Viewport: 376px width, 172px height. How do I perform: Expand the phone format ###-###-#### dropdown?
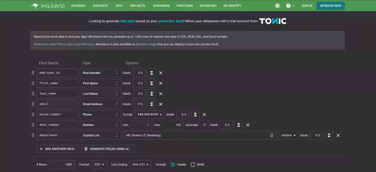(150, 115)
